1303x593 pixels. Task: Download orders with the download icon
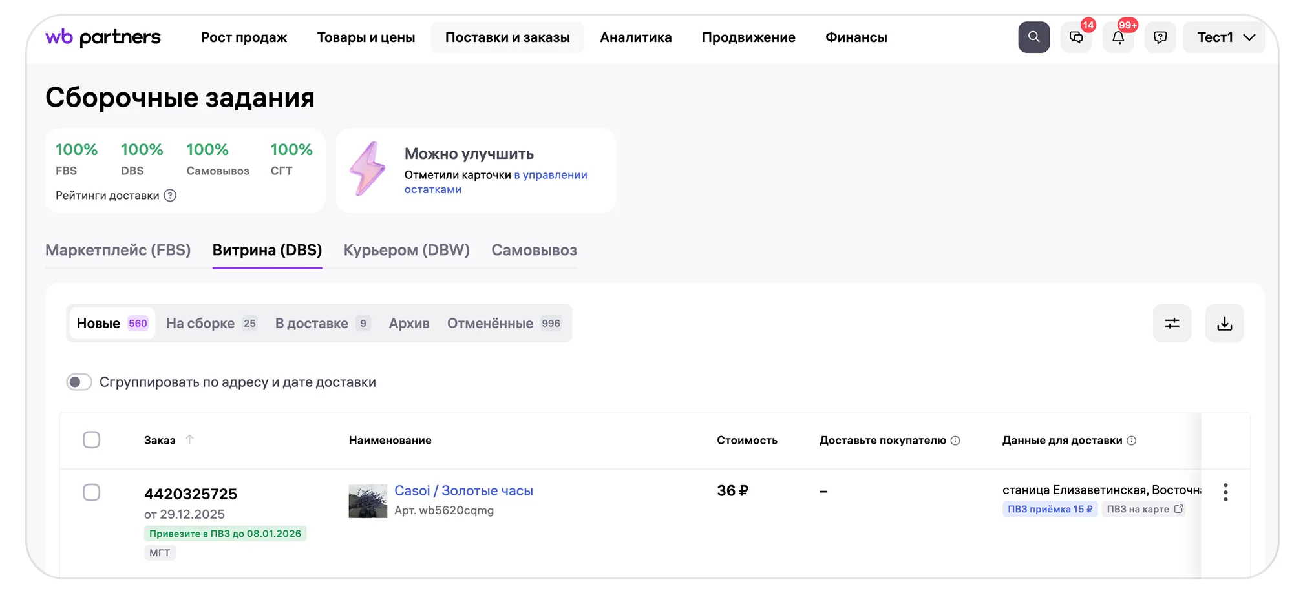[1224, 323]
